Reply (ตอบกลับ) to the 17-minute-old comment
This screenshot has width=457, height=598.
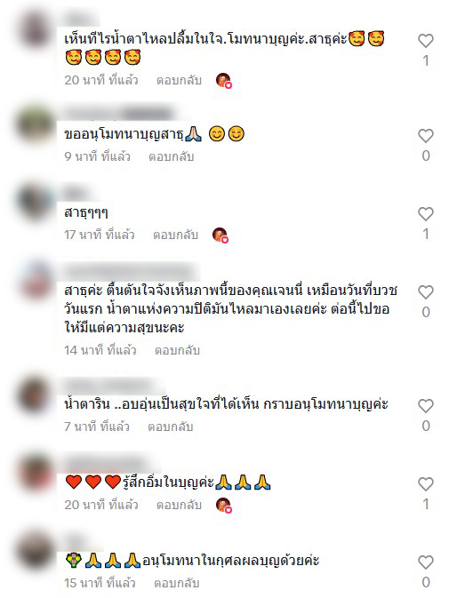[175, 235]
